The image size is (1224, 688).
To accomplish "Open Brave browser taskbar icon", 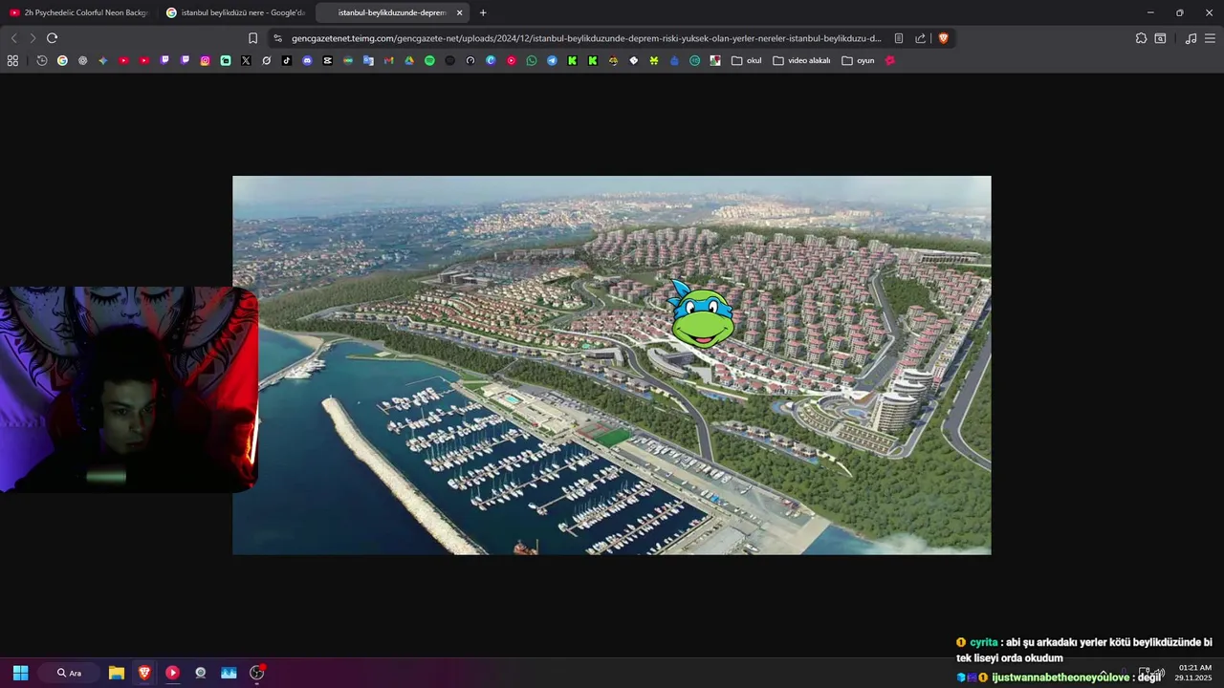I will pos(144,673).
